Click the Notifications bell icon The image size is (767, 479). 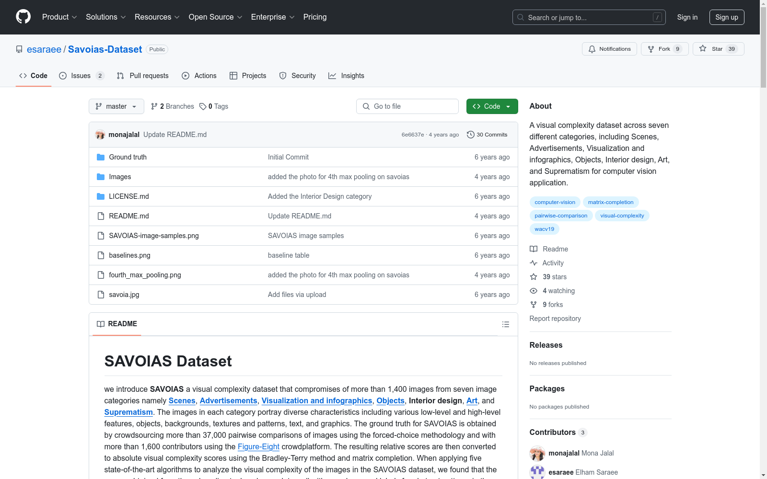click(x=592, y=49)
